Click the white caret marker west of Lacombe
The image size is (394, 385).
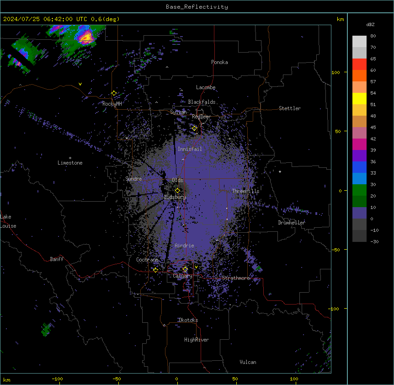181,90
